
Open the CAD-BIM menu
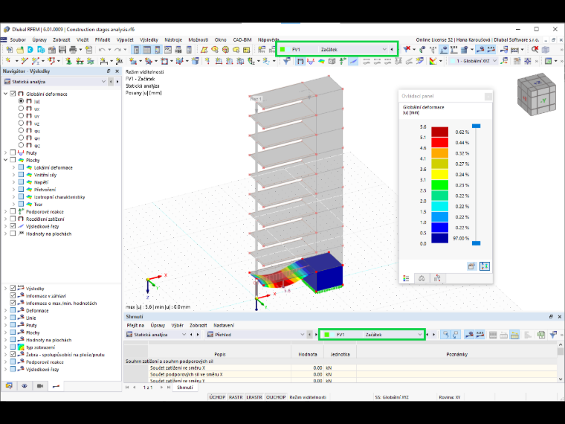pyautogui.click(x=242, y=39)
